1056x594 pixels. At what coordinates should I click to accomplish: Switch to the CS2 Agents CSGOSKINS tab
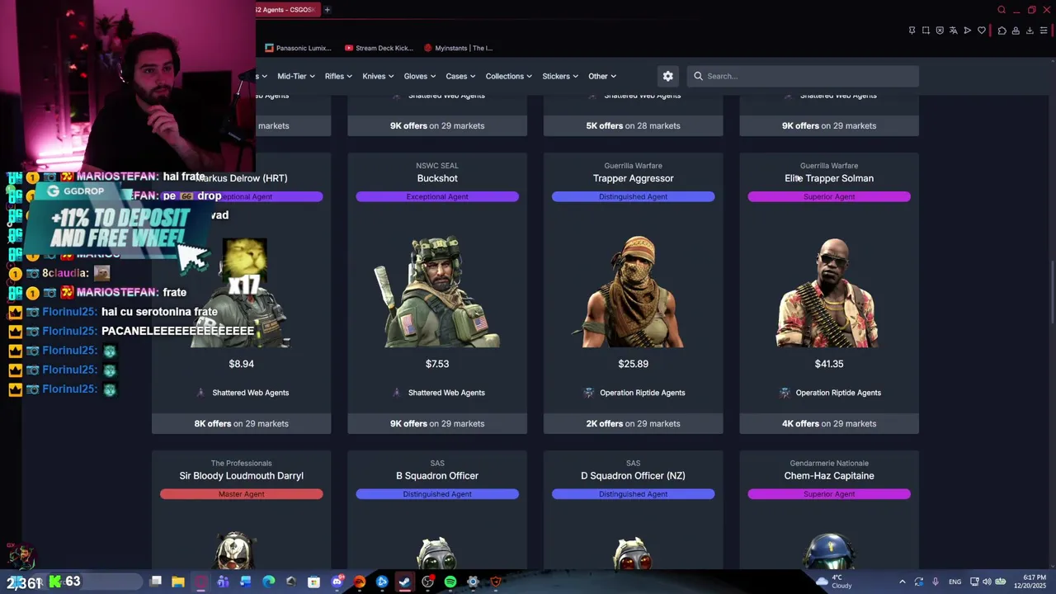(286, 10)
